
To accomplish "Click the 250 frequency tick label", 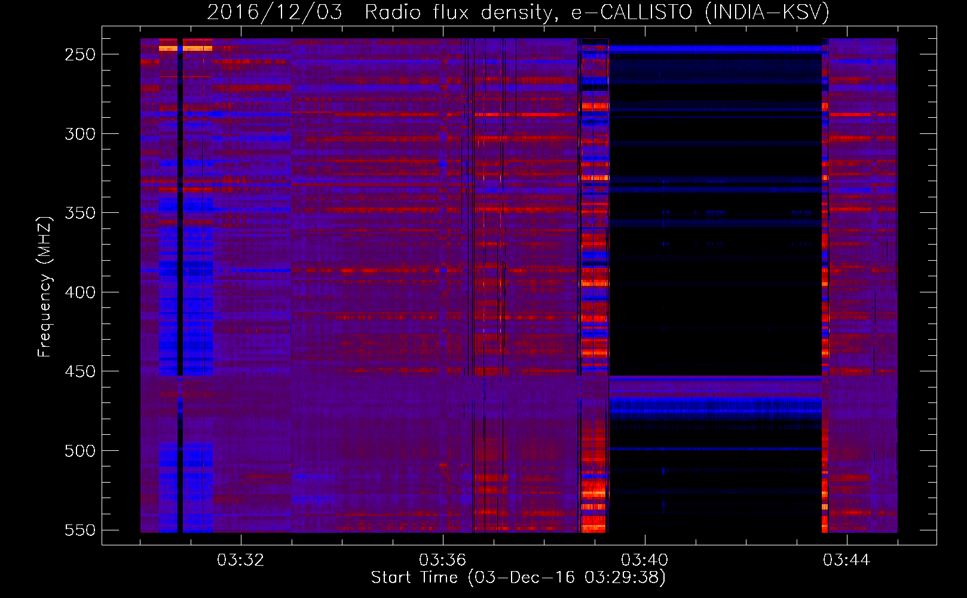I will pos(80,54).
